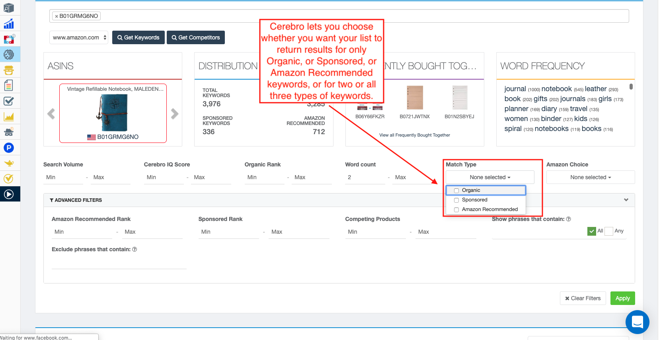This screenshot has width=659, height=340.
Task: Click the Get Keywords button
Action: (138, 37)
